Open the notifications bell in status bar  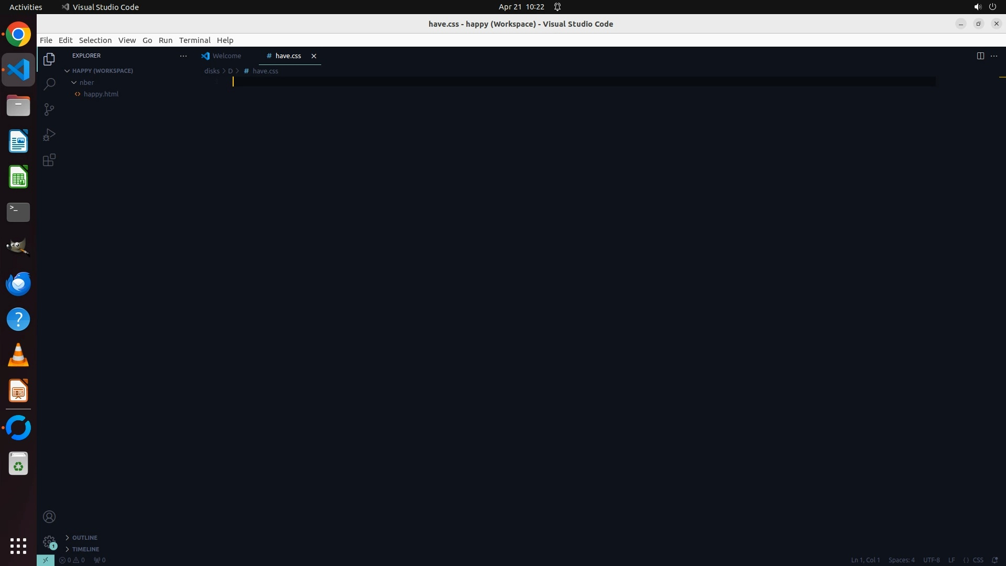pyautogui.click(x=994, y=560)
